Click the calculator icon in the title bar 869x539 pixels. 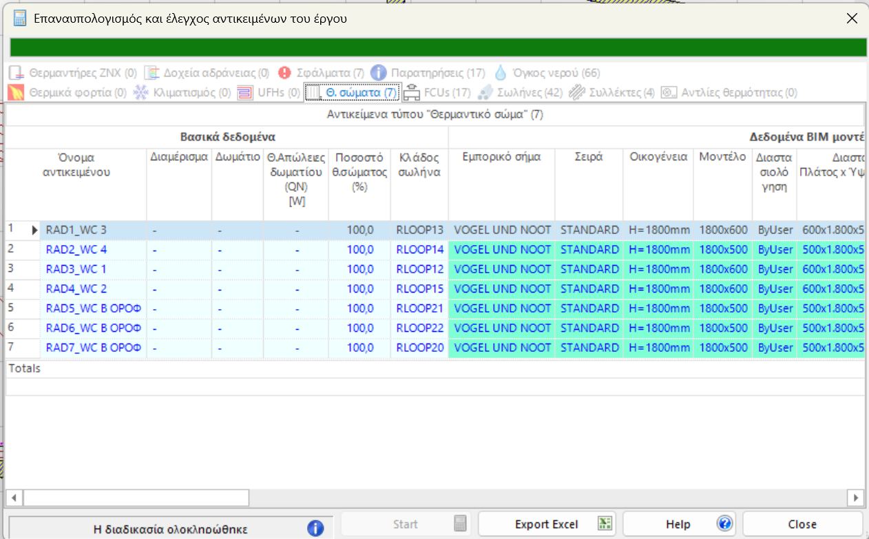(x=20, y=19)
